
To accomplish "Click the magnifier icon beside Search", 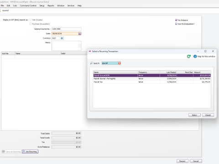I will (x=91, y=63).
